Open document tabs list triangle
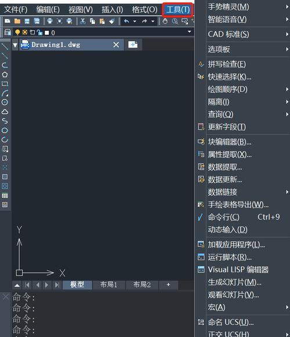Viewport: 290px width, 337px height. (x=15, y=45)
